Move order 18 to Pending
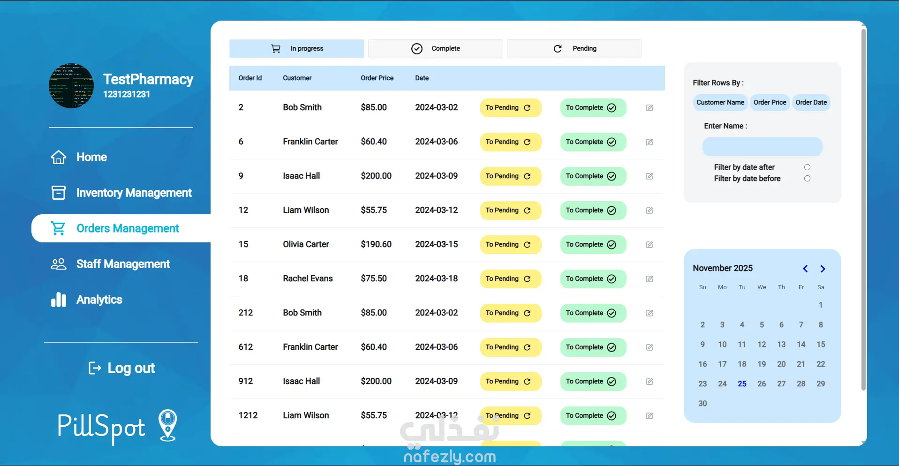Screen dimensions: 899x466 click(x=511, y=279)
